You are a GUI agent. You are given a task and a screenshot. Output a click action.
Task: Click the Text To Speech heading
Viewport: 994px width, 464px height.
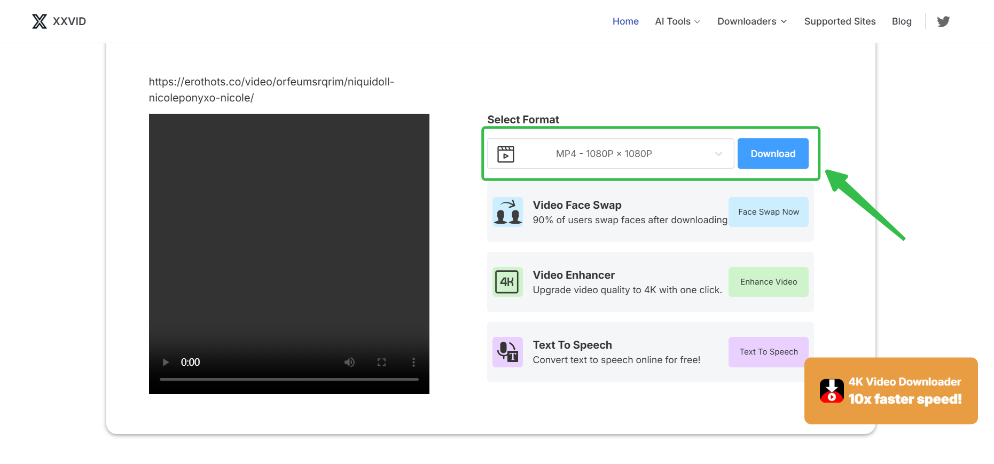coord(572,345)
